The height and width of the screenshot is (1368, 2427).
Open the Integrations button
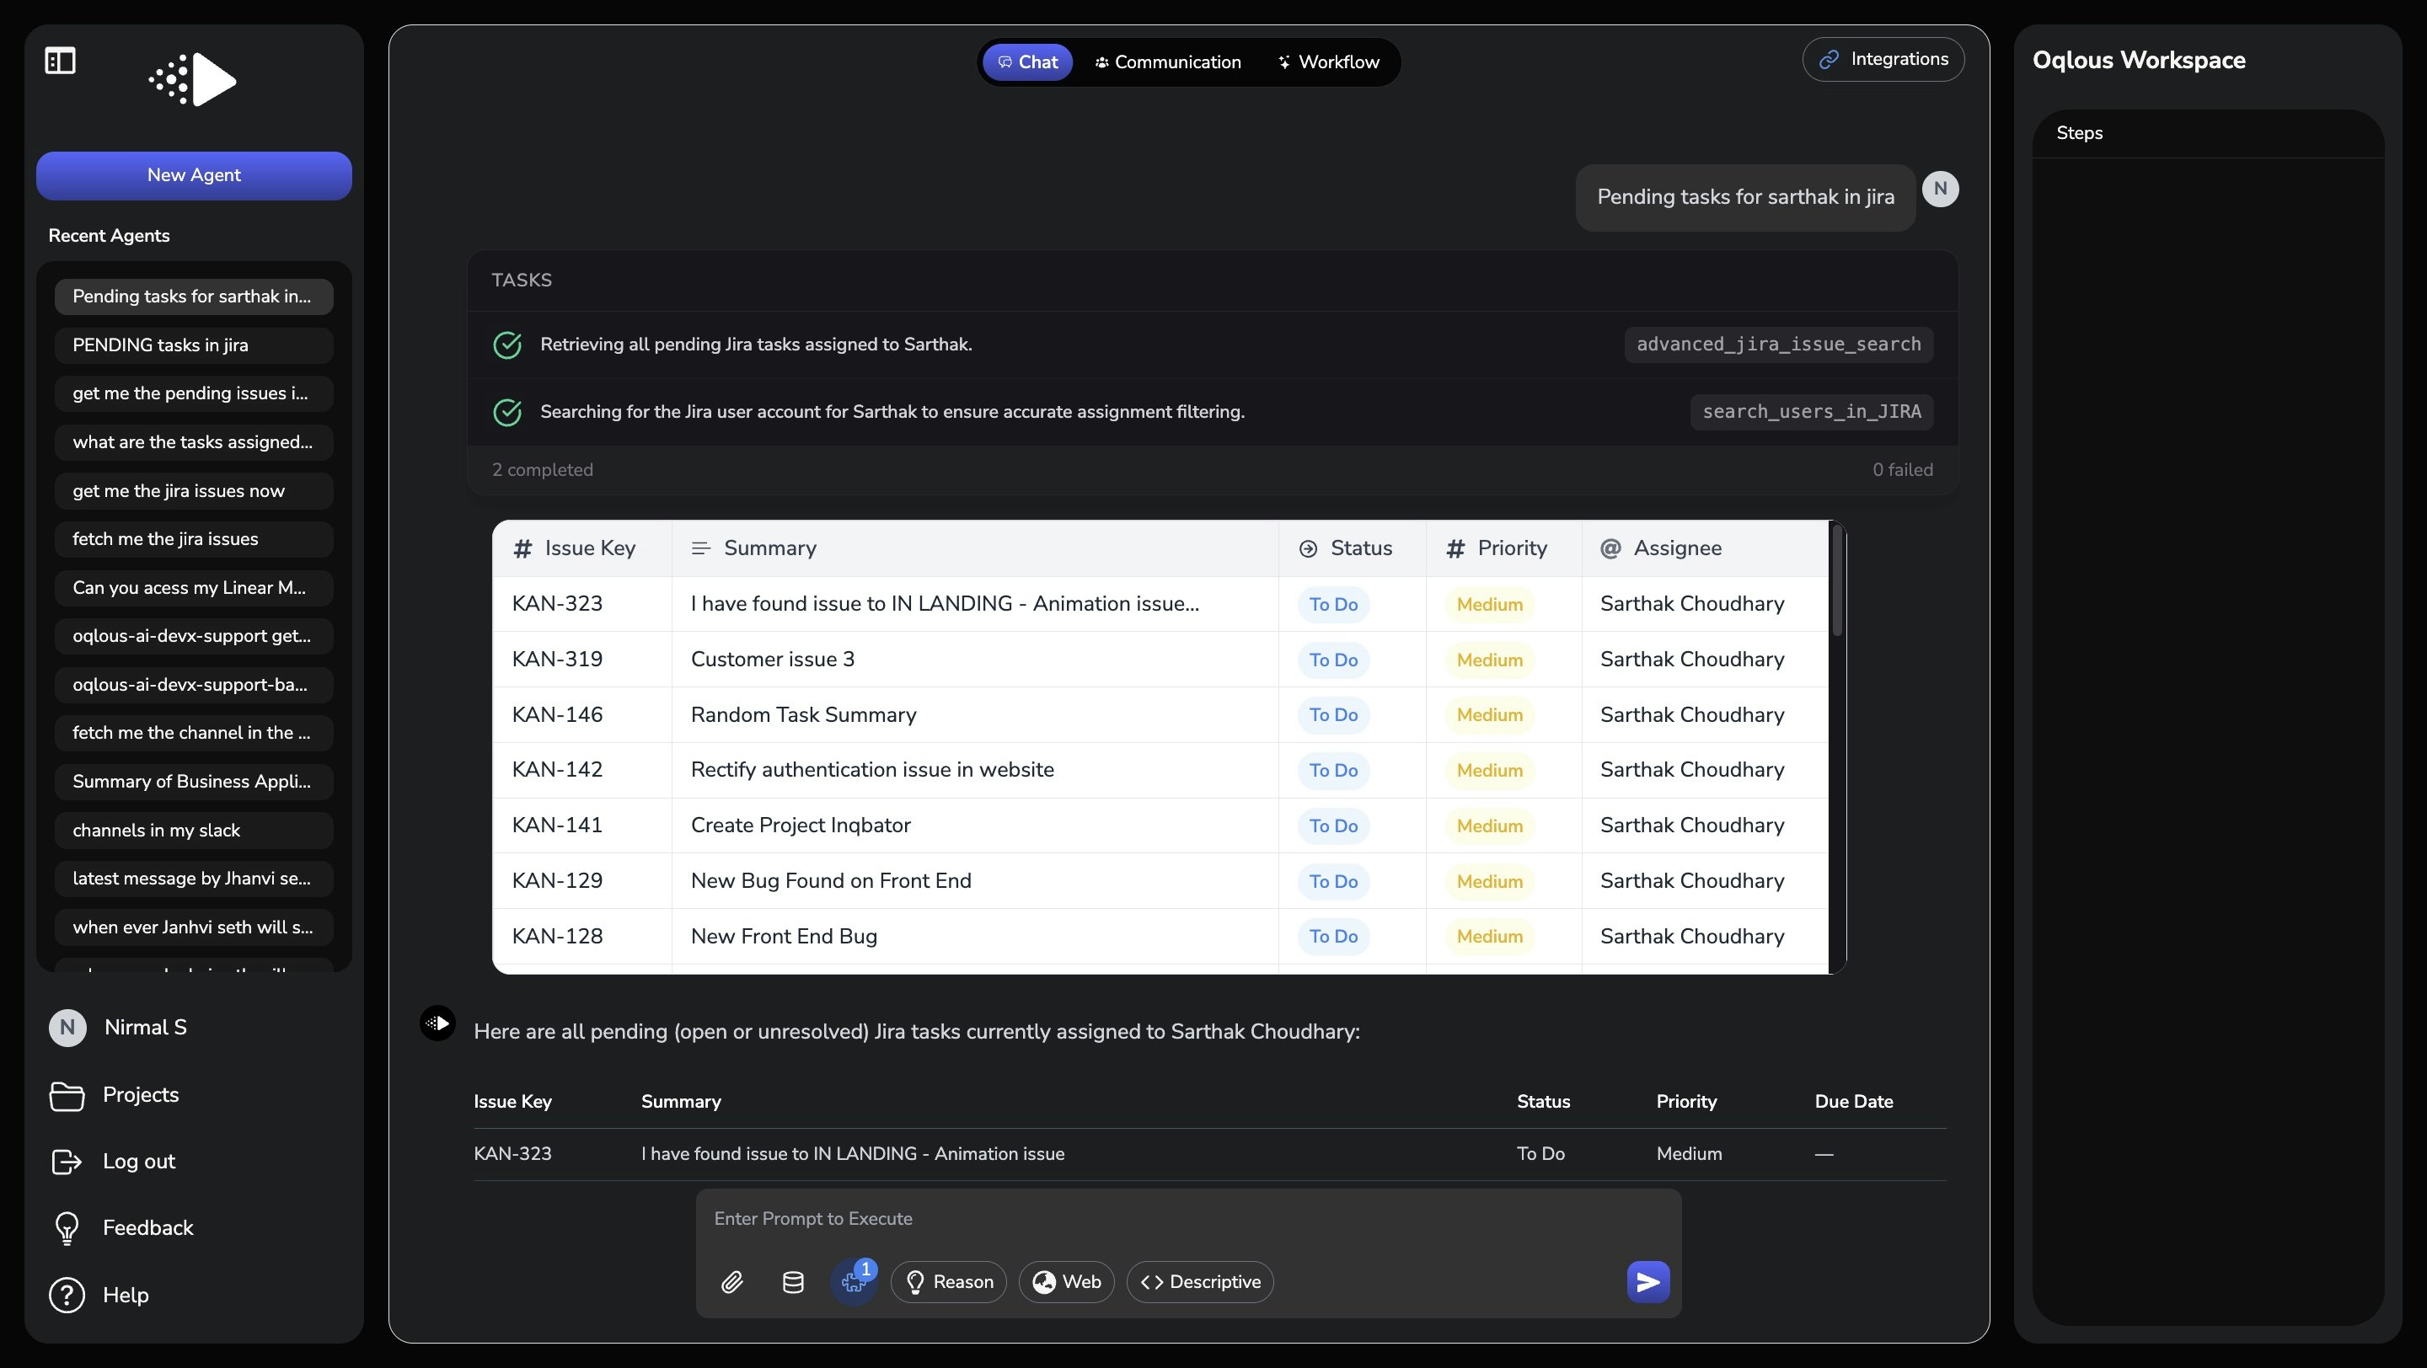tap(1883, 59)
